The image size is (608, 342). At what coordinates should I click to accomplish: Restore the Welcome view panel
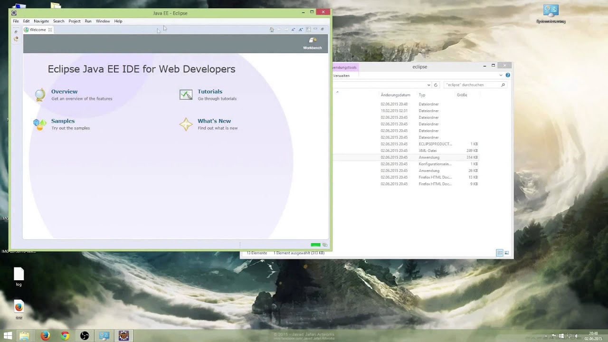[322, 29]
